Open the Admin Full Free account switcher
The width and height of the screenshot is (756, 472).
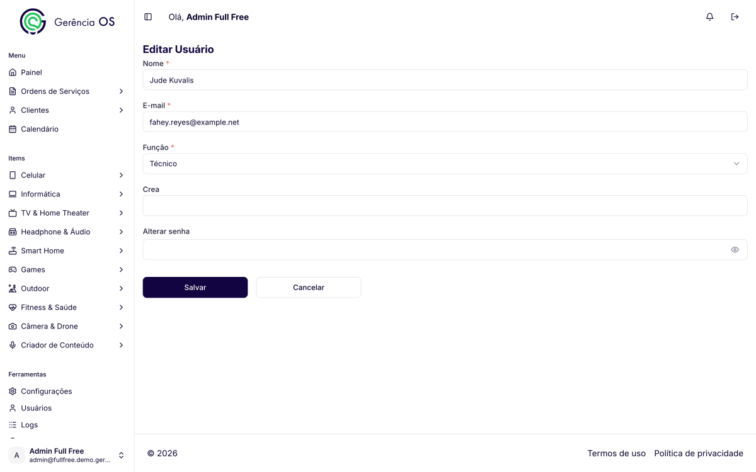coord(67,455)
